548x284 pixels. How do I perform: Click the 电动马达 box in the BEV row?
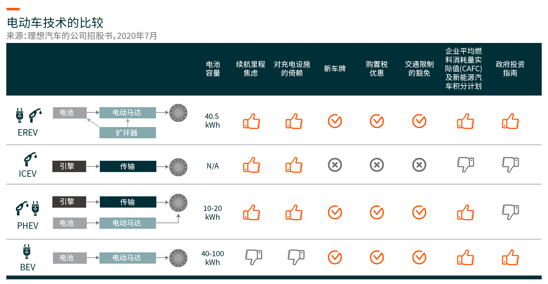click(128, 258)
